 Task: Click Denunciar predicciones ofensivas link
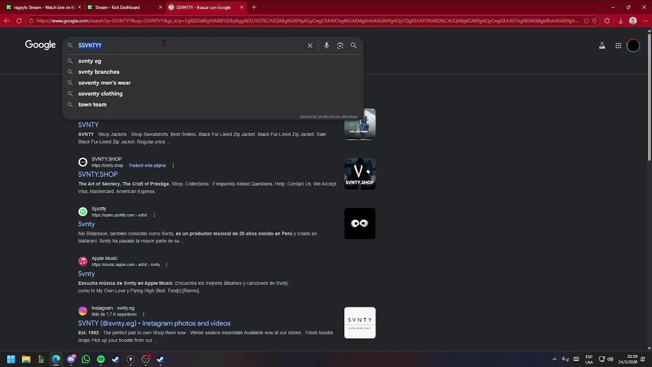tap(328, 117)
